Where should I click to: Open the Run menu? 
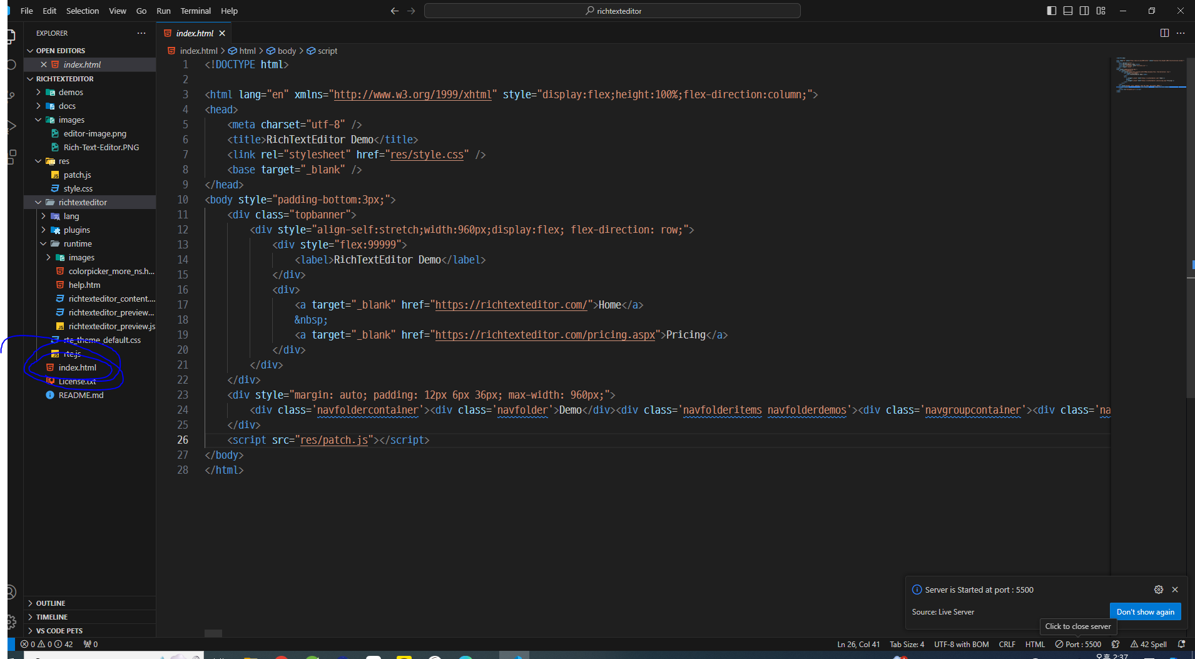point(163,11)
